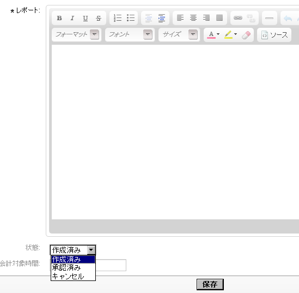299x293 pixels.
Task: Toggle bold formatting in the editor
Action: 59,18
